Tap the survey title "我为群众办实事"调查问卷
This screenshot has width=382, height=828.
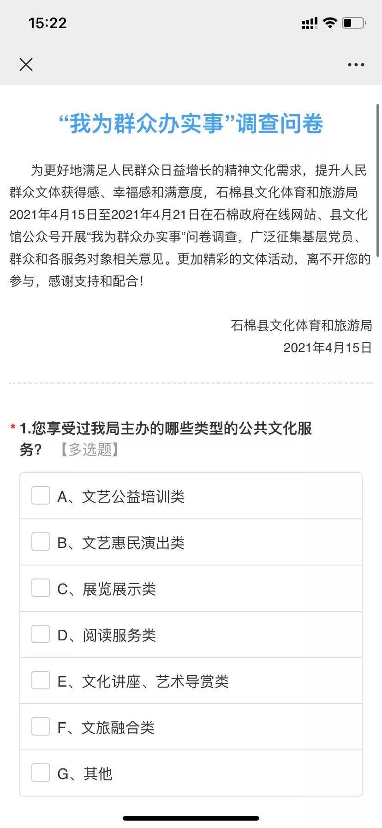point(191,124)
